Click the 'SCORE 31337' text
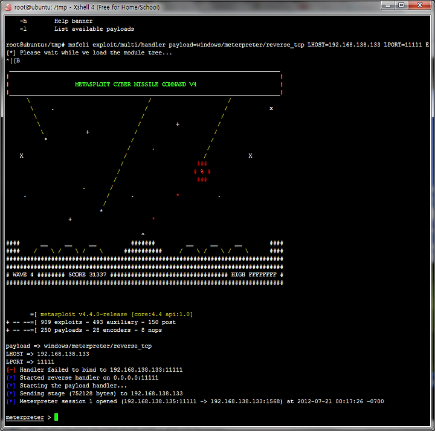Screen dimensions: 435x431 88,275
